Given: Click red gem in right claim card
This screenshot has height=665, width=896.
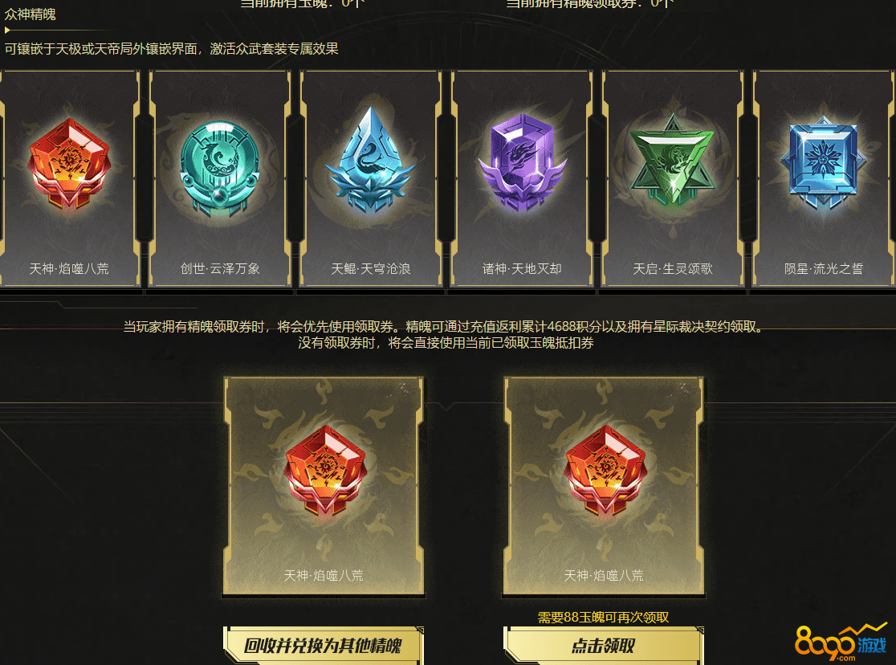Looking at the screenshot, I should 605,470.
